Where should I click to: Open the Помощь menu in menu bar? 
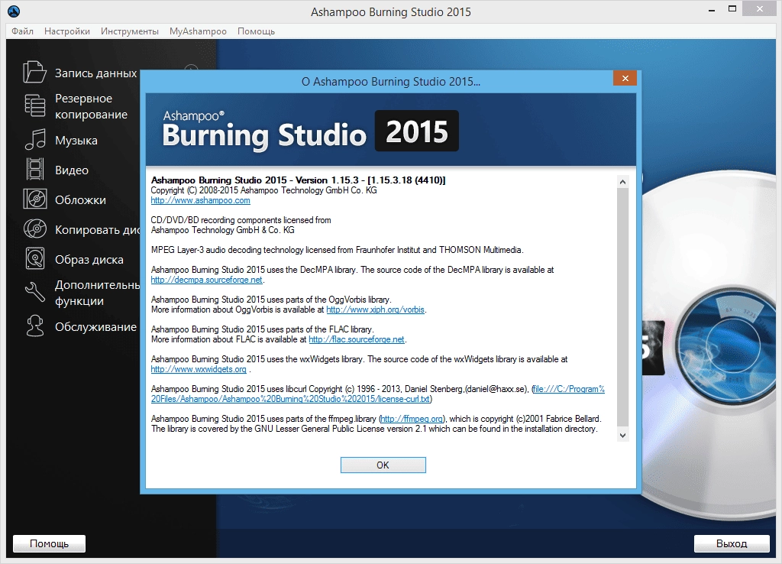(x=256, y=31)
